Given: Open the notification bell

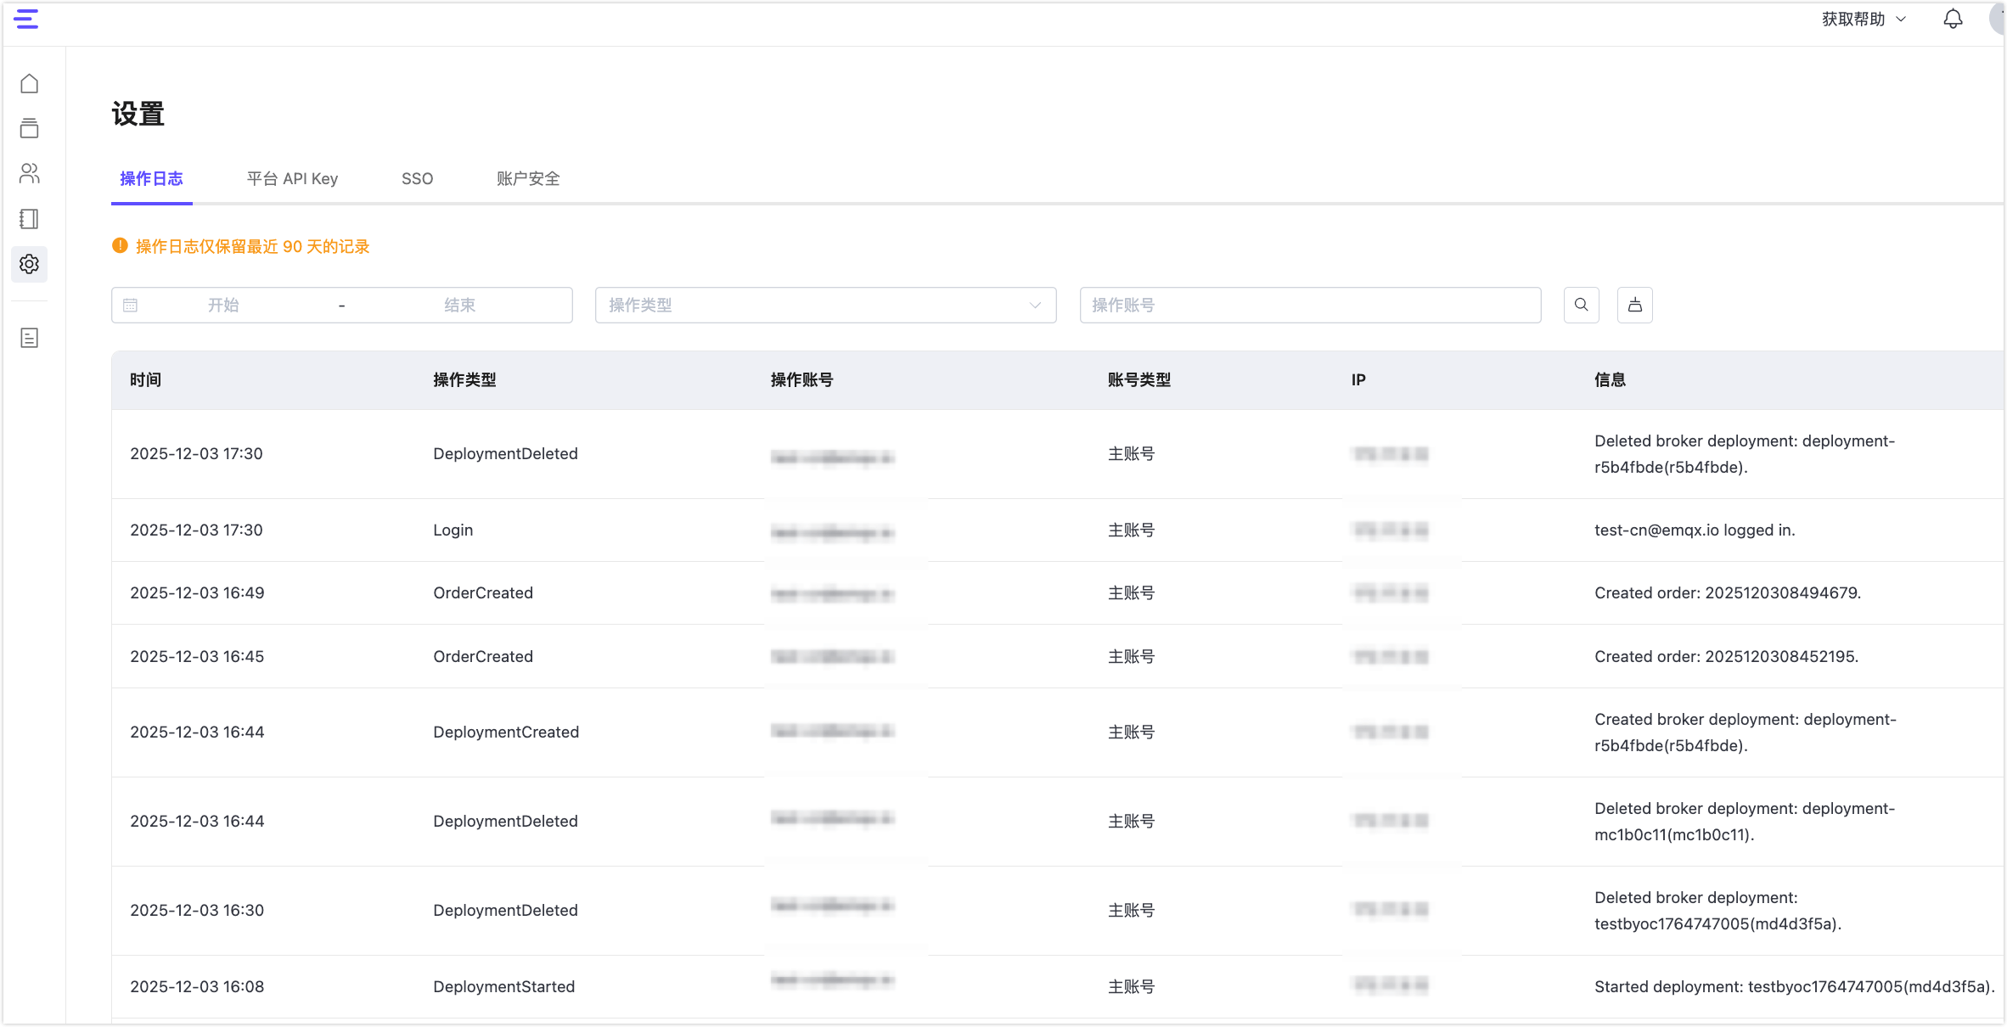Looking at the screenshot, I should (x=1953, y=19).
